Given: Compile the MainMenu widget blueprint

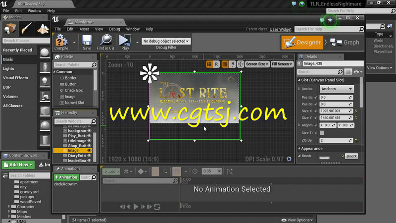Looking at the screenshot, I should pyautogui.click(x=61, y=42).
